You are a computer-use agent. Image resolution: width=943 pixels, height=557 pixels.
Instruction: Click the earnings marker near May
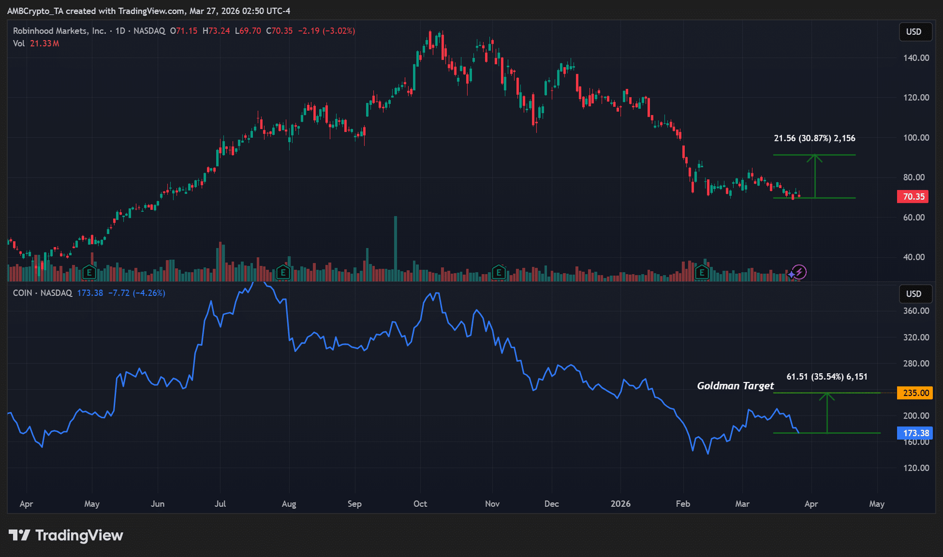(x=89, y=272)
